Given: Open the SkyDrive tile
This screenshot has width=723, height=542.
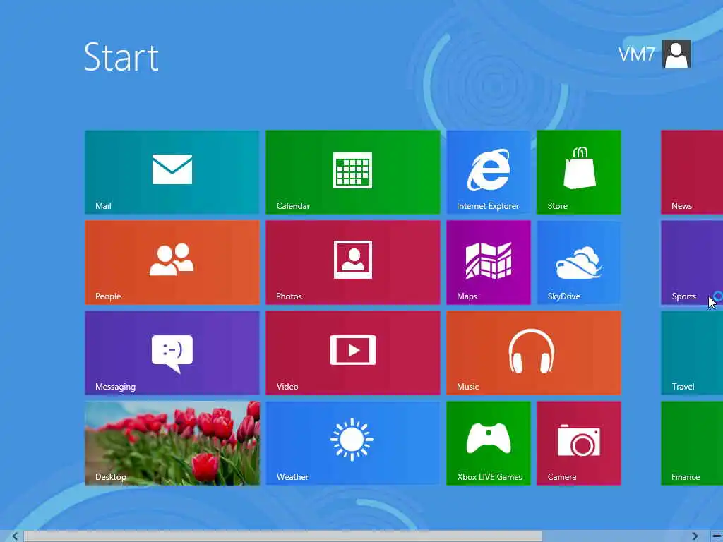Looking at the screenshot, I should 579,263.
